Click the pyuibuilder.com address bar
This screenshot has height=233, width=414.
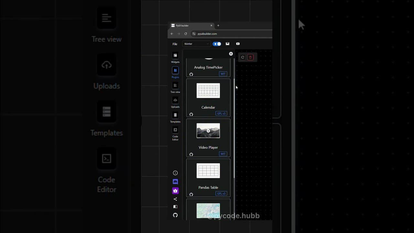[x=231, y=34]
